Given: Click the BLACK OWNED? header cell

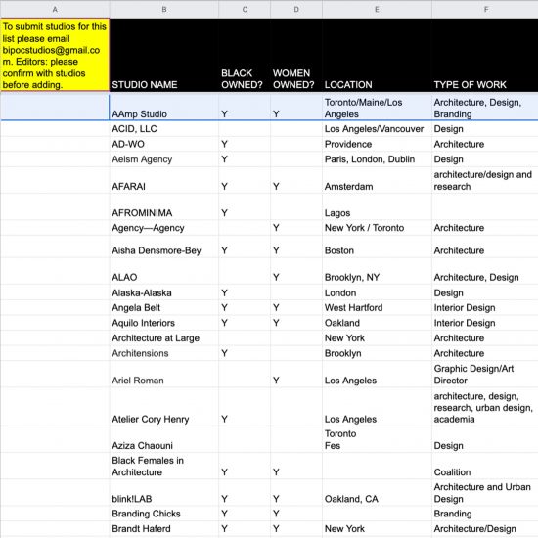Looking at the screenshot, I should click(x=245, y=55).
